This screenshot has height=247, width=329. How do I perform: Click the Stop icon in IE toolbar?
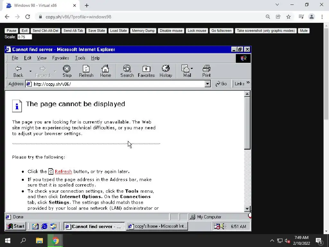pyautogui.click(x=67, y=71)
